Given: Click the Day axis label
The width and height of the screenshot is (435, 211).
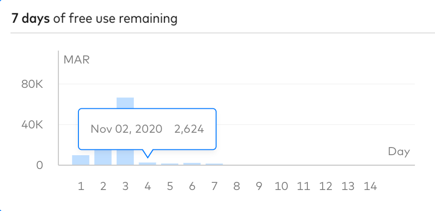Looking at the screenshot, I should pos(399,152).
